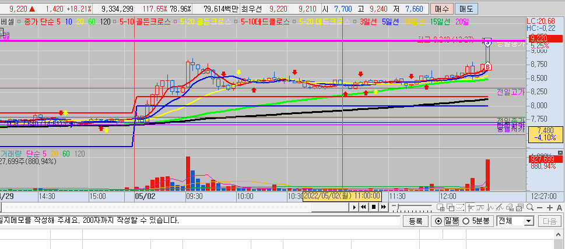Click the 매수 buy button
Viewport: 565px width, 249px height.
point(441,9)
